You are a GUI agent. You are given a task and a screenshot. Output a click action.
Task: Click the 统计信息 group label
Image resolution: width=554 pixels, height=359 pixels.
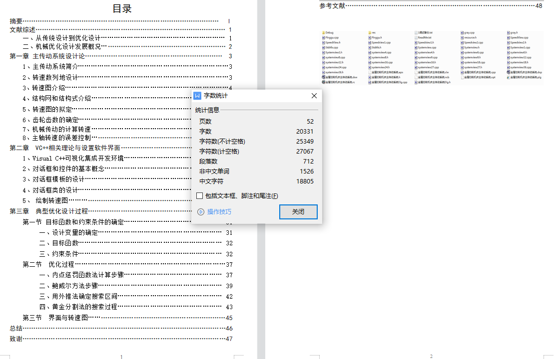[x=207, y=110]
